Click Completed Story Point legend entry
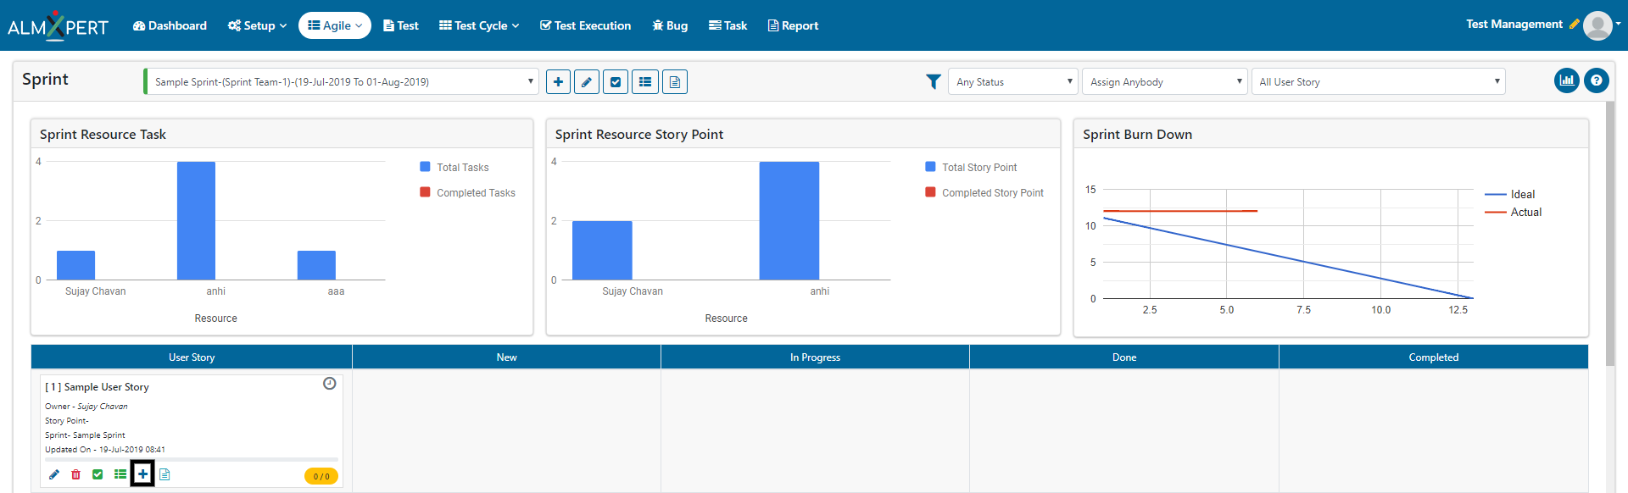1628x493 pixels. click(x=984, y=192)
